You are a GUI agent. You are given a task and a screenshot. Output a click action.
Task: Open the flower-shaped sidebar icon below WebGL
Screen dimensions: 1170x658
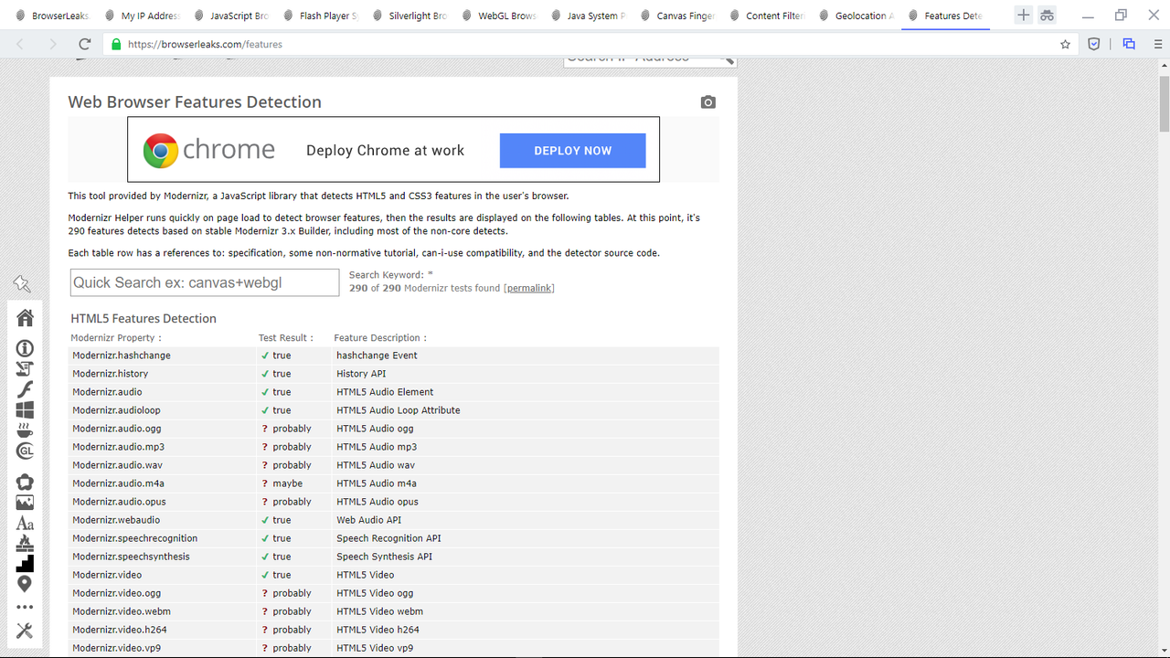(25, 482)
